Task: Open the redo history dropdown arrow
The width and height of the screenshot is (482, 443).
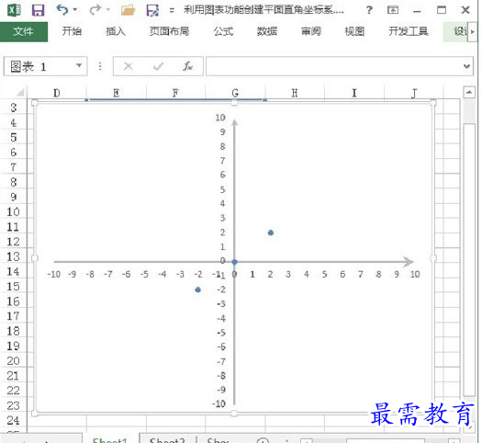Action: pos(108,10)
